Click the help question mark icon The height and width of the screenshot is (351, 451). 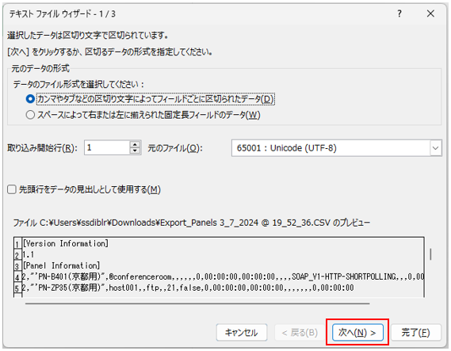[399, 13]
